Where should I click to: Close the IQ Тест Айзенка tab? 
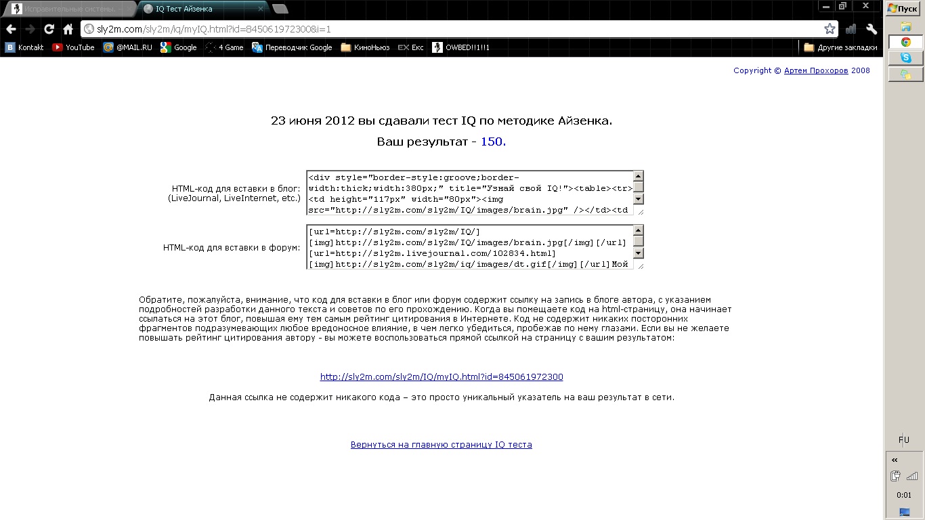(x=259, y=9)
